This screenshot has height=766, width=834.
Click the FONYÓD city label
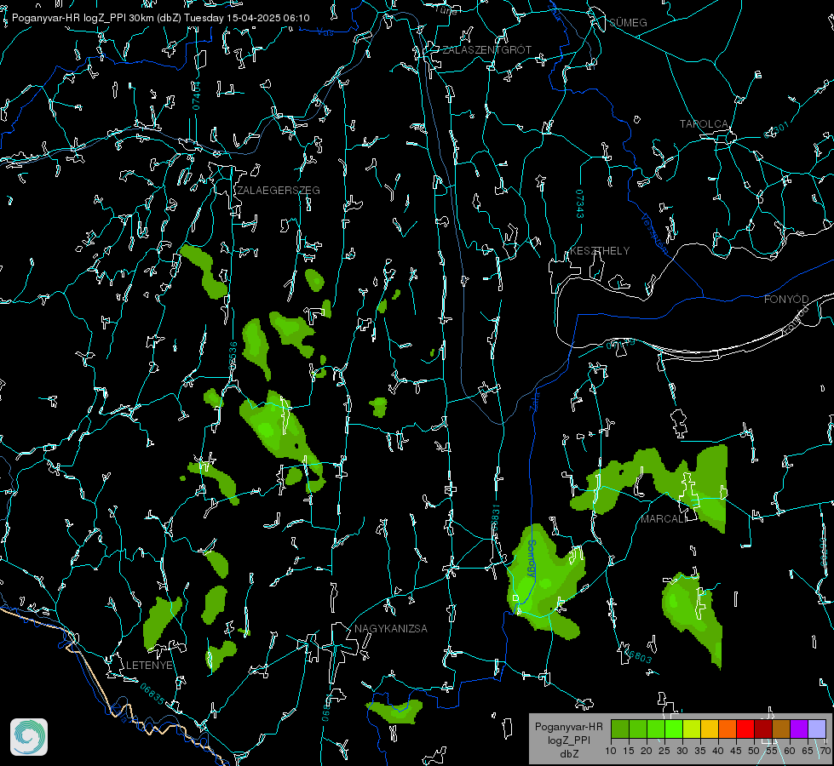[x=786, y=299]
